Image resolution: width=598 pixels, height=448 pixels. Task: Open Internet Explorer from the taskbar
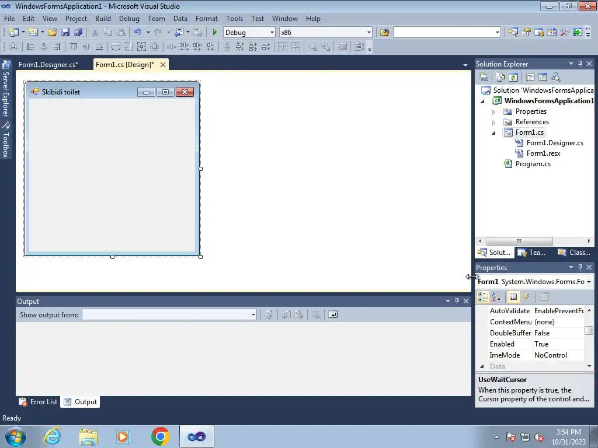(x=52, y=436)
